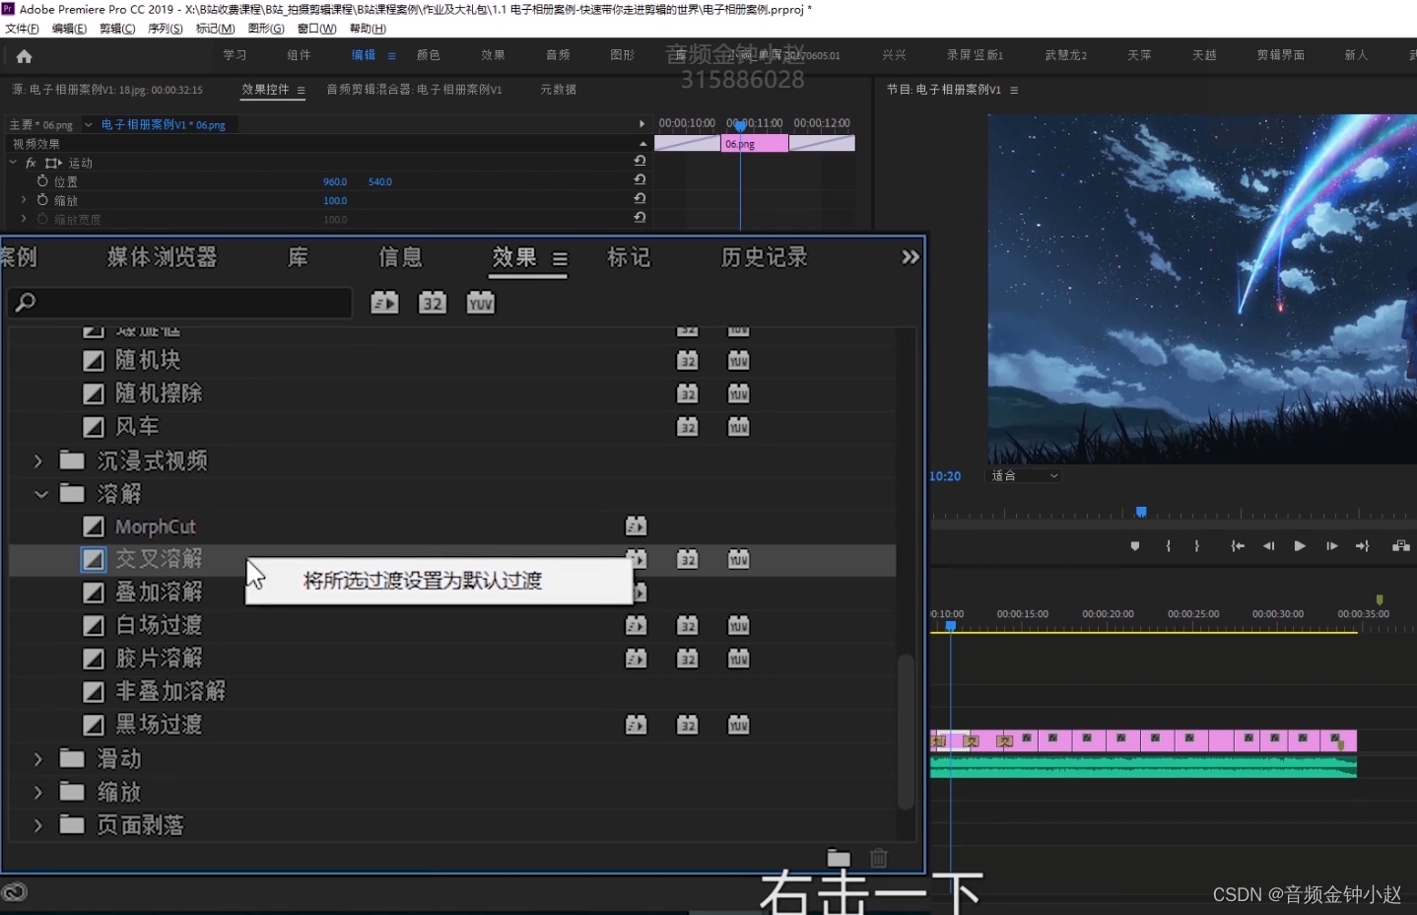Open the 序列 menu
The image size is (1417, 915).
165,29
